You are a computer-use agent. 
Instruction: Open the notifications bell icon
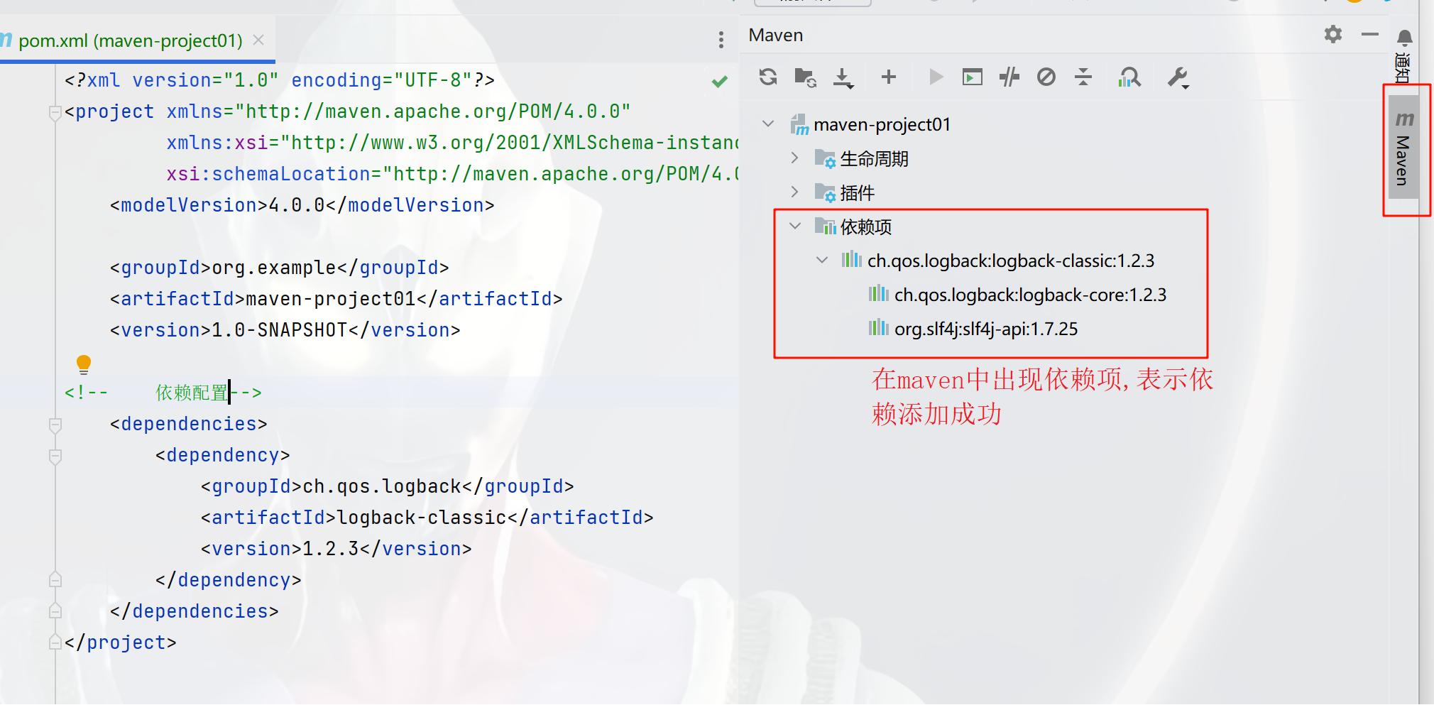[1404, 37]
